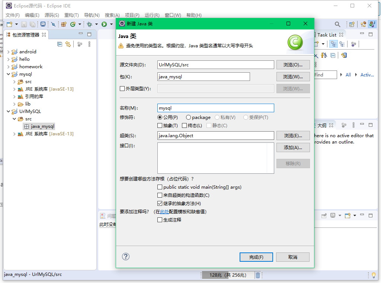Collapse the mysql project
This screenshot has height=283, width=381.
pyautogui.click(x=8, y=74)
